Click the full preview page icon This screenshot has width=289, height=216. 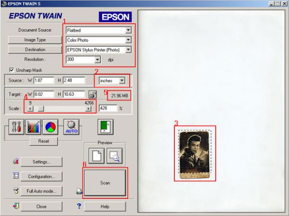pos(97,156)
